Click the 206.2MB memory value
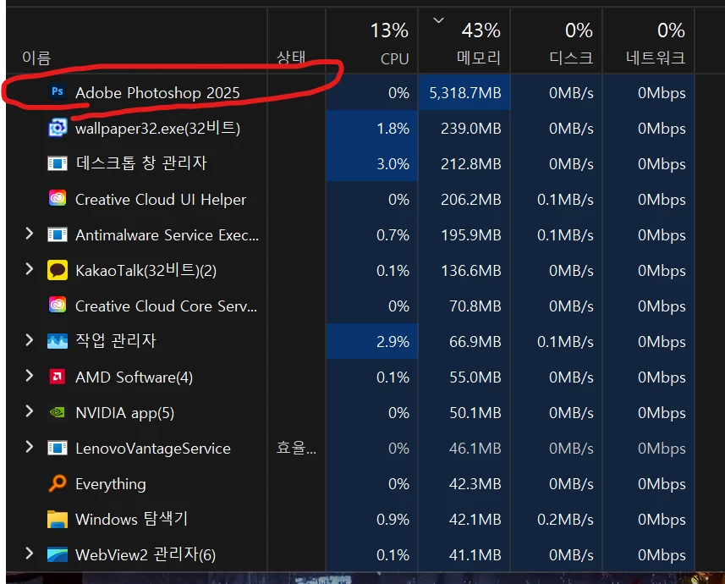 pyautogui.click(x=470, y=200)
